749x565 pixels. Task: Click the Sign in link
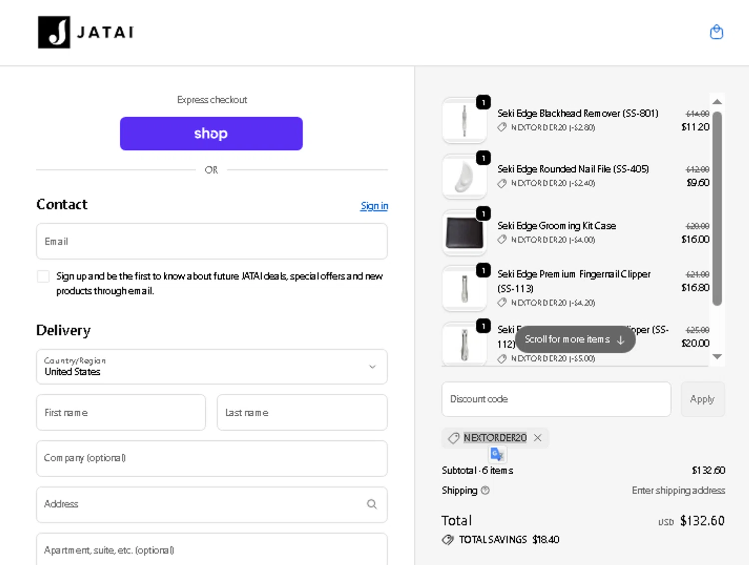click(374, 206)
